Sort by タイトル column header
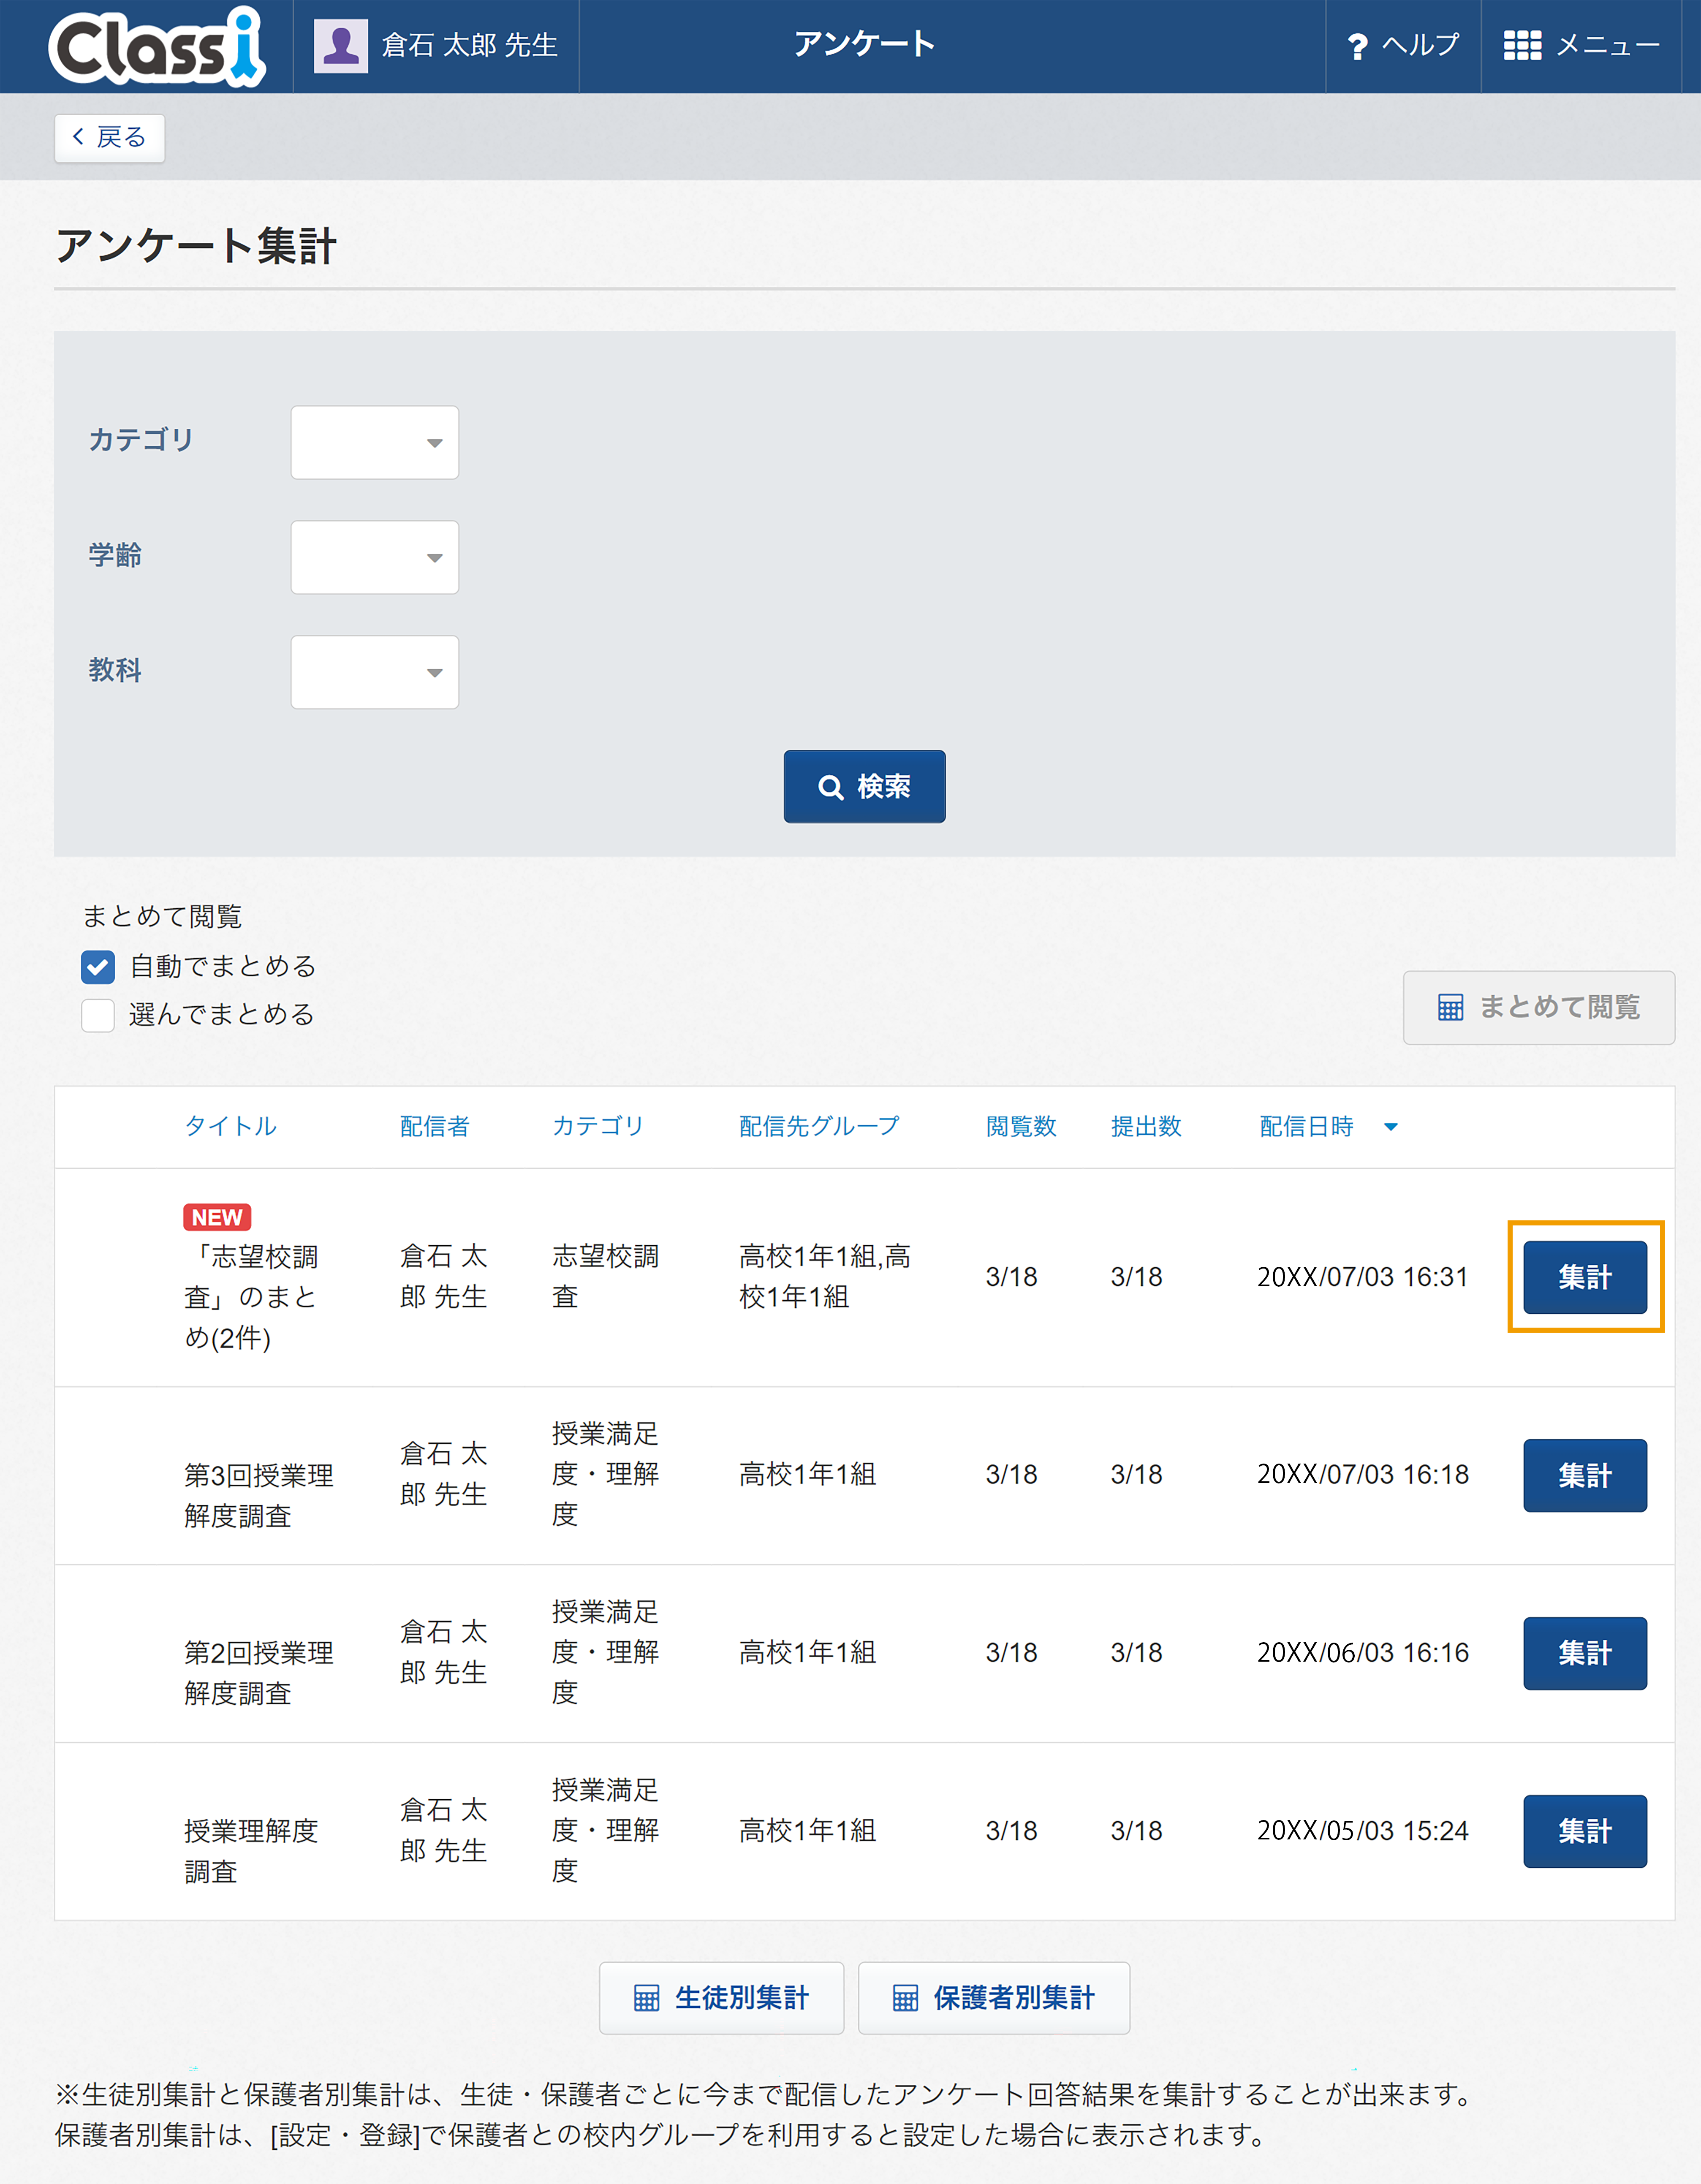The width and height of the screenshot is (1701, 2184). click(230, 1126)
